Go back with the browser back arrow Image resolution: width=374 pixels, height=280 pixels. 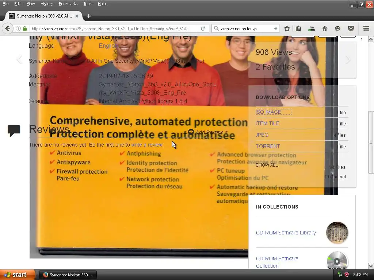[7, 28]
